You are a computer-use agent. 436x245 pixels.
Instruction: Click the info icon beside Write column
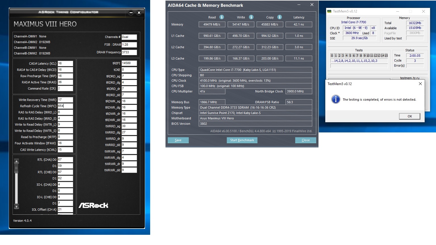click(x=251, y=17)
